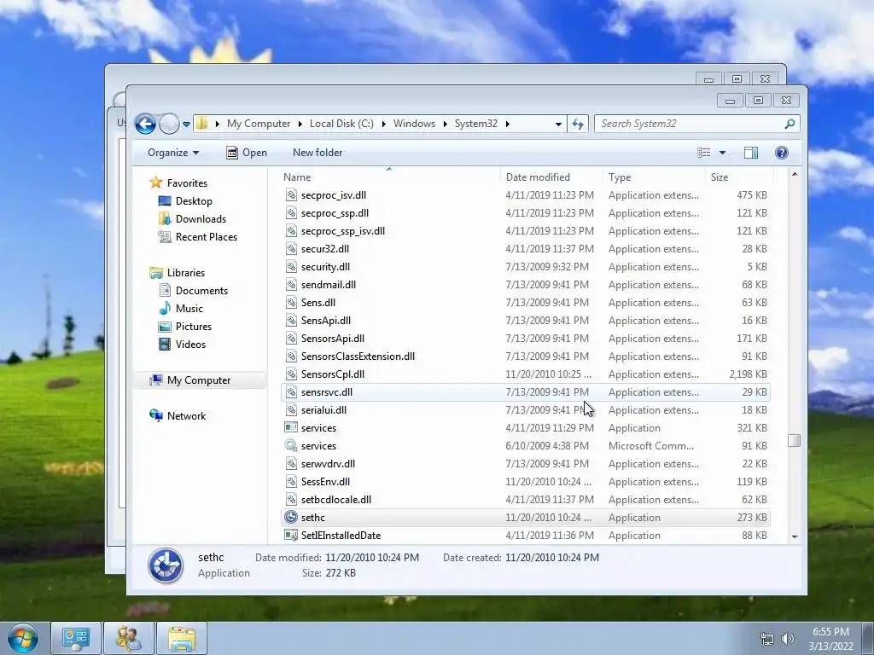This screenshot has width=874, height=655.
Task: Open the address bar previous locations dropdown
Action: [x=558, y=125]
